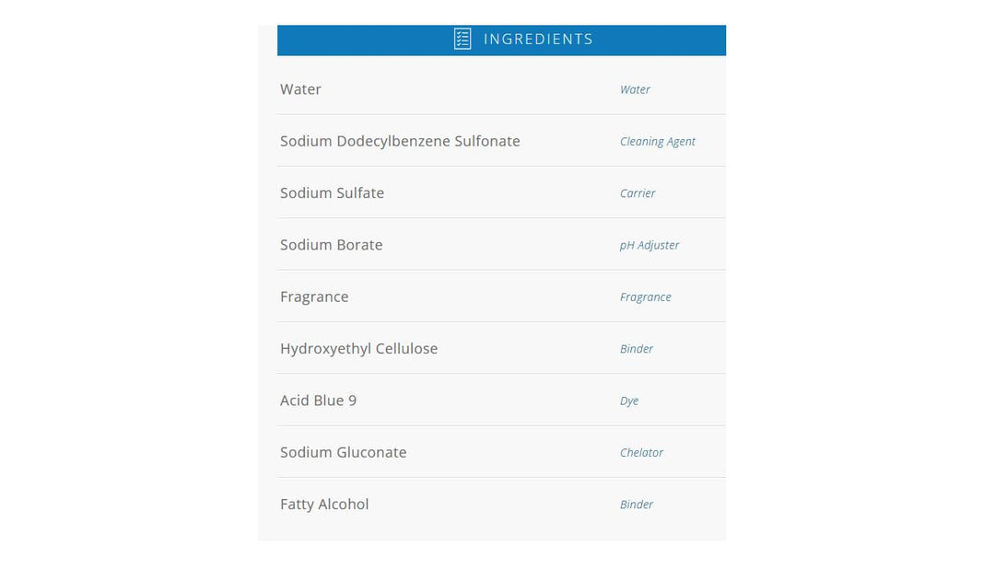The image size is (995, 569).
Task: Click the italic Water function label
Action: (x=635, y=89)
